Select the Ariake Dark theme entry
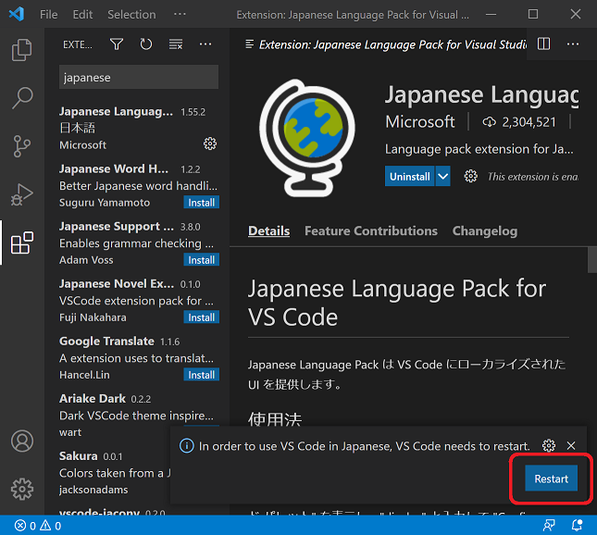This screenshot has width=597, height=535. (138, 416)
